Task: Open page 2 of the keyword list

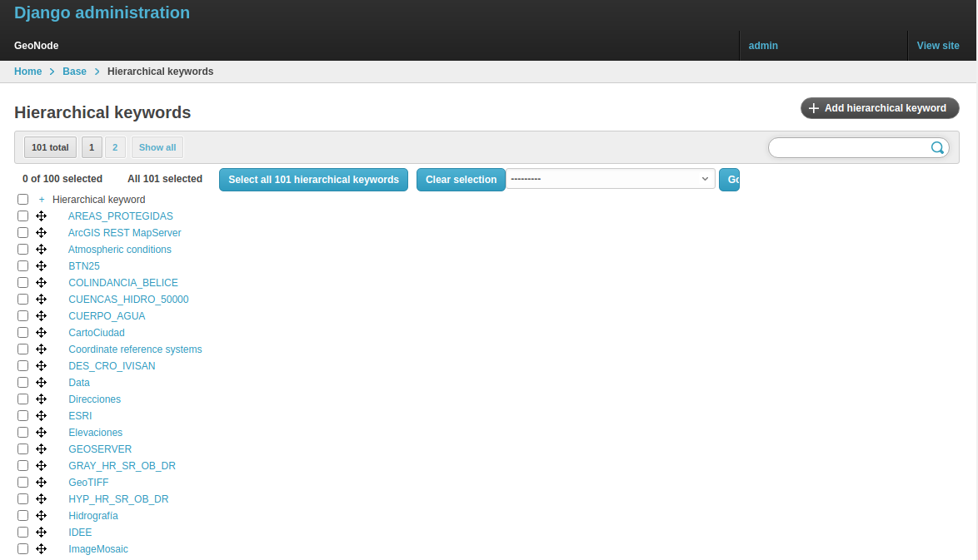Action: 114,146
